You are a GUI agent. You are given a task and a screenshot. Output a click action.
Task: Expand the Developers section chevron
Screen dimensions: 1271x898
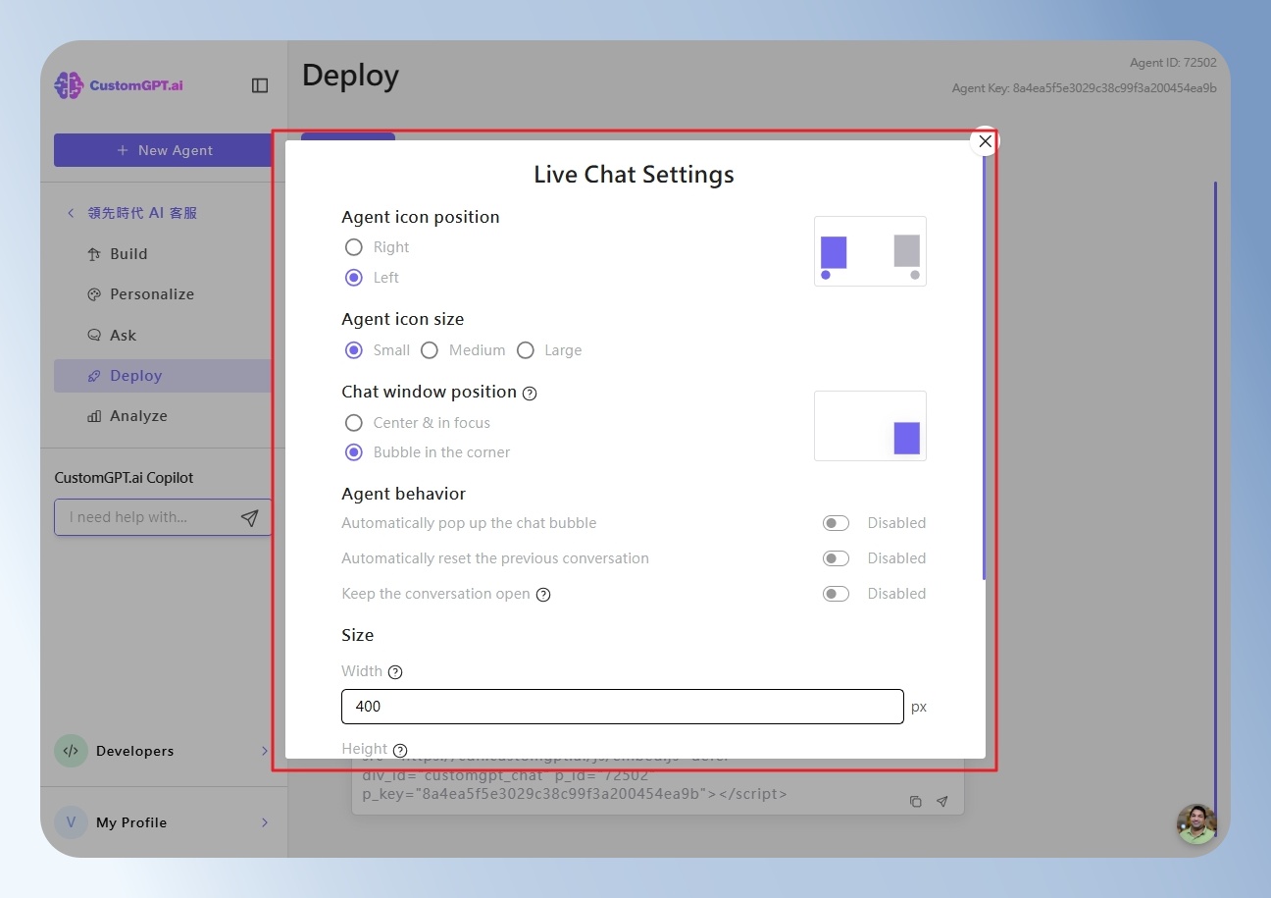[x=265, y=751]
